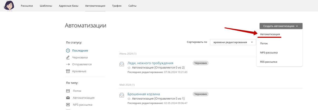Click the Черновик badge of Леди, нежного пробуждения
318x110 pixels.
pyautogui.click(x=201, y=63)
